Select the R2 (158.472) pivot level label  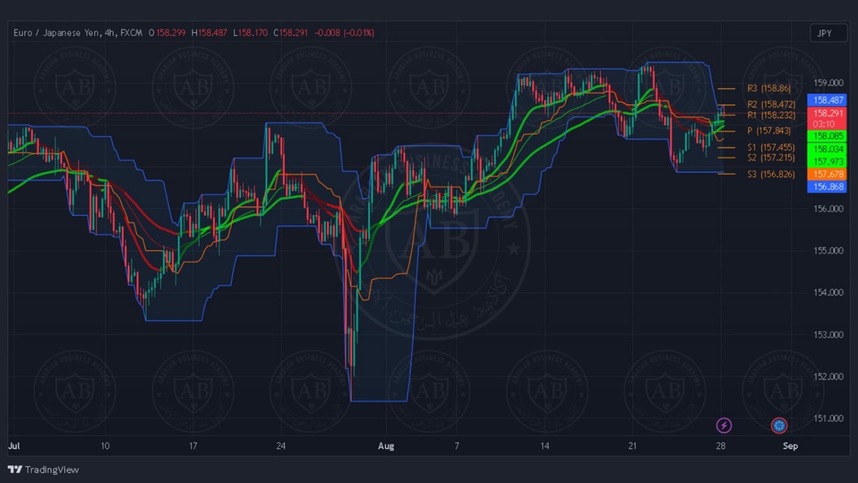(771, 104)
